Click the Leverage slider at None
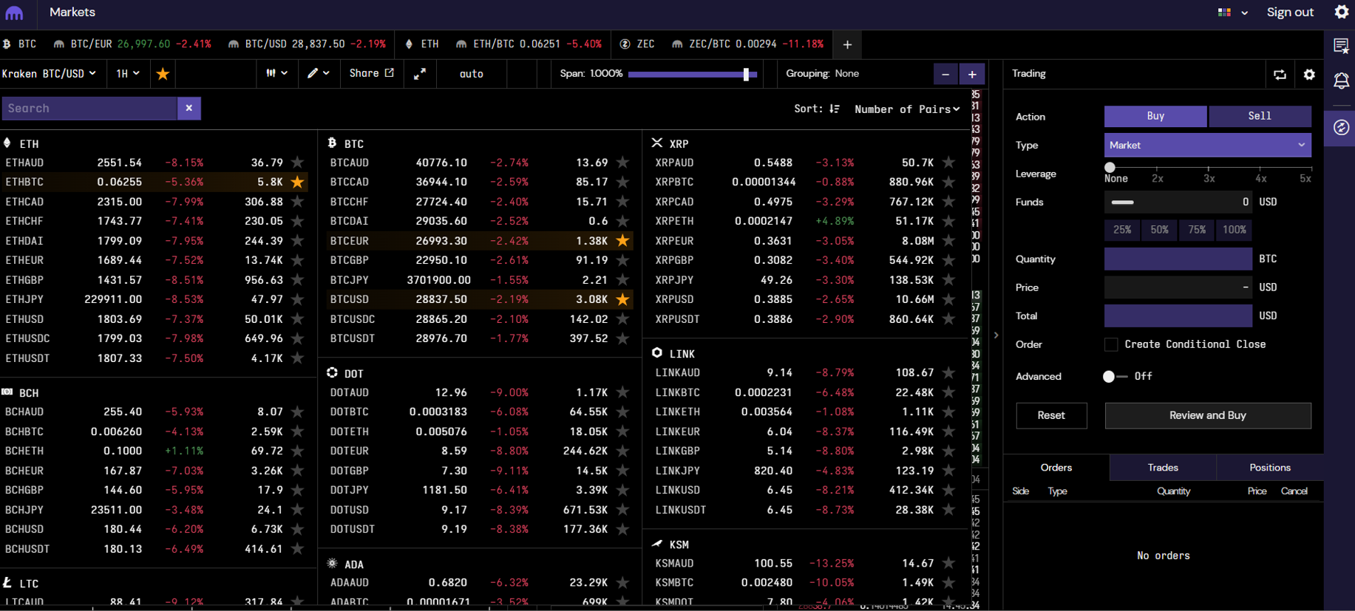 pos(1110,168)
